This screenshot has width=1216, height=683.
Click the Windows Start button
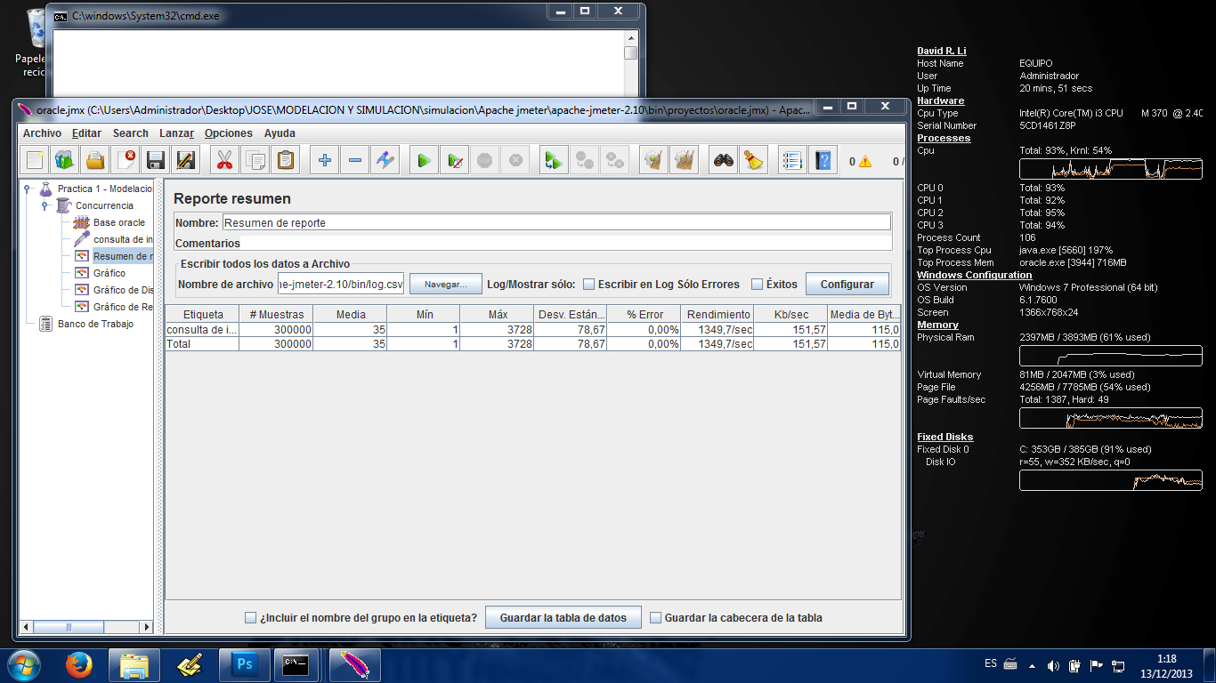click(24, 664)
